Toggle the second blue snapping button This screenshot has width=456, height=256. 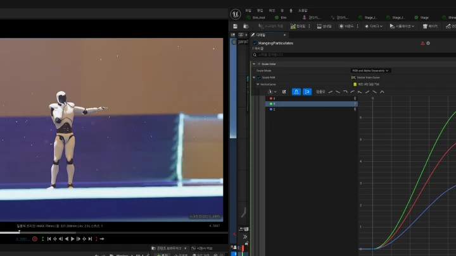[307, 92]
